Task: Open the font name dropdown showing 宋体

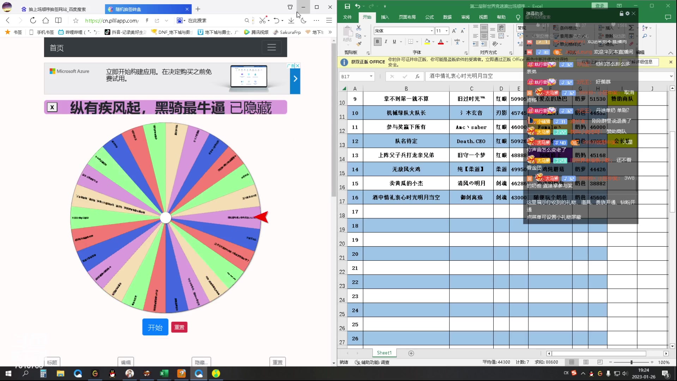Action: coord(432,31)
